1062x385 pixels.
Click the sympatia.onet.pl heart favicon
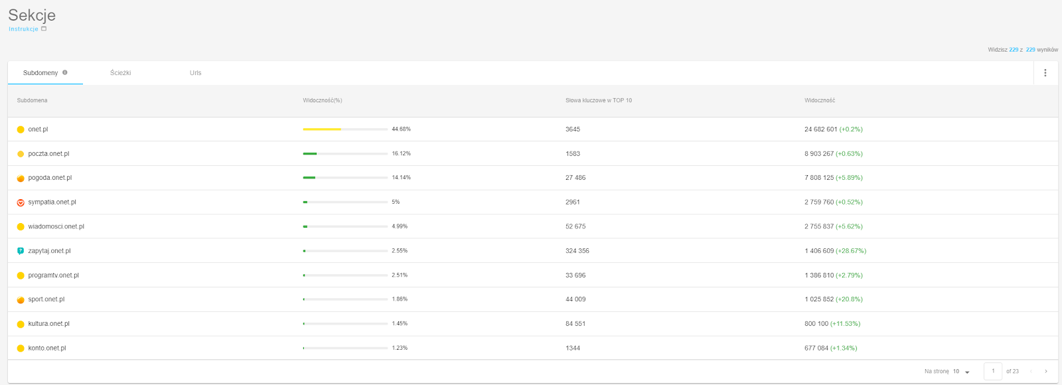[21, 202]
